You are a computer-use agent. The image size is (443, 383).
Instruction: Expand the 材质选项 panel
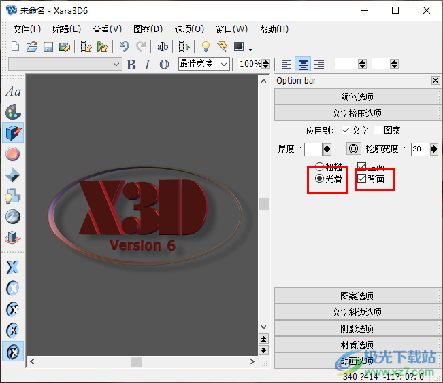click(357, 345)
